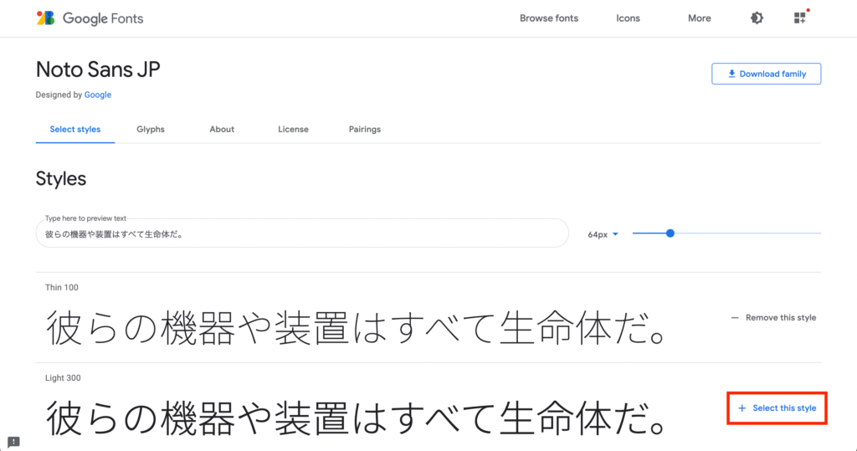Open the More menu
Image resolution: width=857 pixels, height=451 pixels.
tap(700, 18)
